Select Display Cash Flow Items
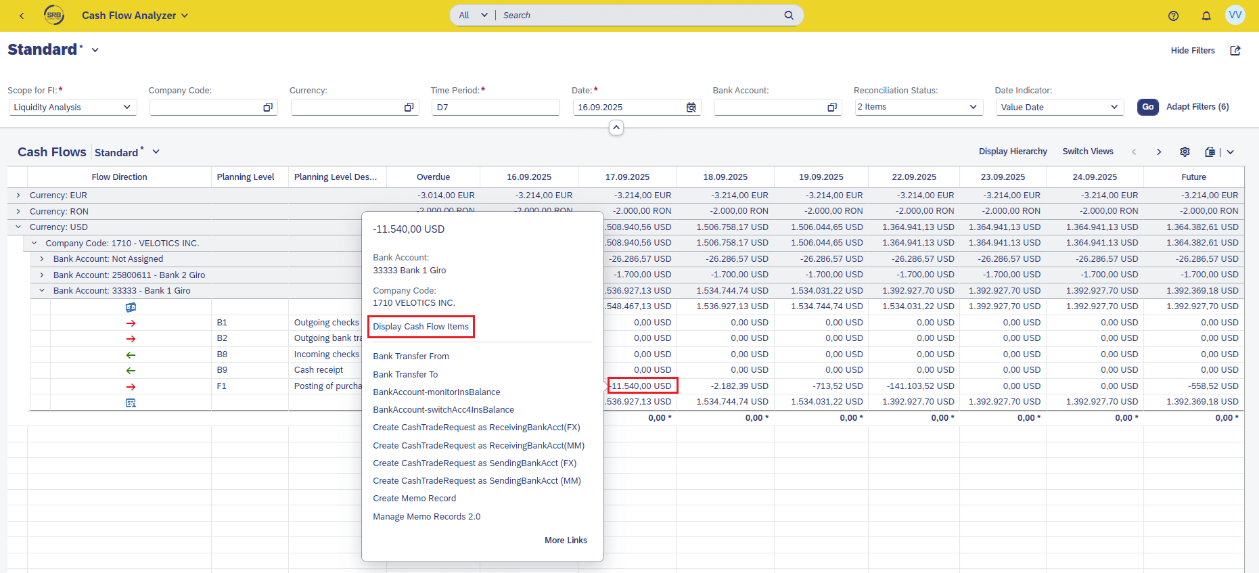The image size is (1259, 573). coord(421,327)
